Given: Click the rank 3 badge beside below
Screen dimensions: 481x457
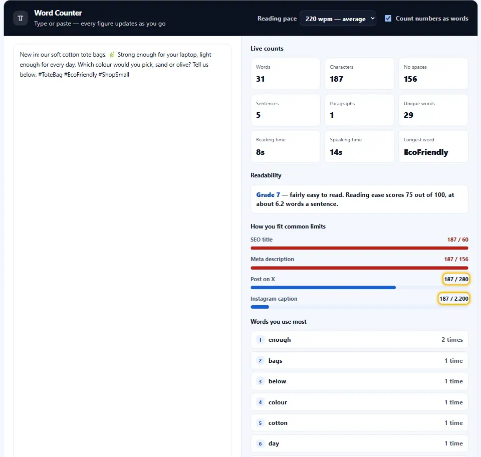Looking at the screenshot, I should point(260,381).
